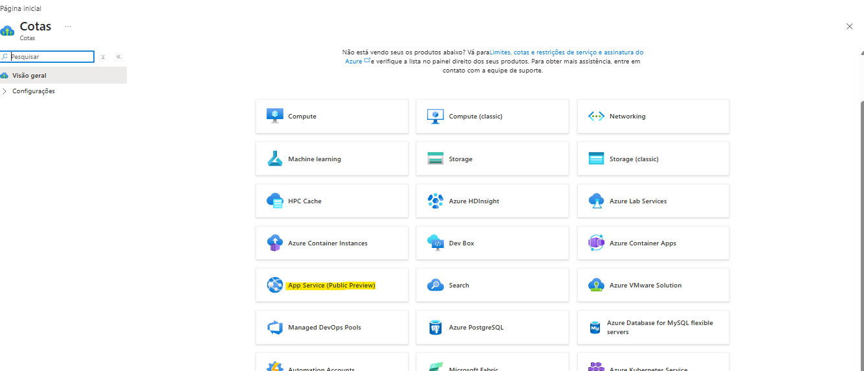
Task: Choose the Azure PostgreSQL card label
Action: [x=476, y=328]
